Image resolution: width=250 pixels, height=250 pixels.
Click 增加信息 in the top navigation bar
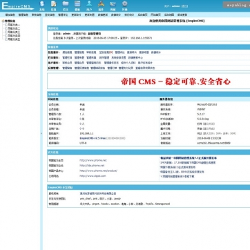(10, 15)
